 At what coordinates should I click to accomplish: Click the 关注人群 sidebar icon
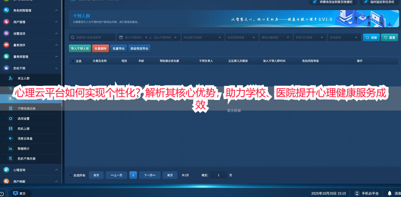point(11,78)
